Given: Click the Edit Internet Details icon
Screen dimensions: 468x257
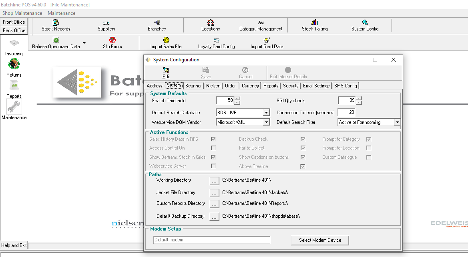Looking at the screenshot, I should pos(288,73).
